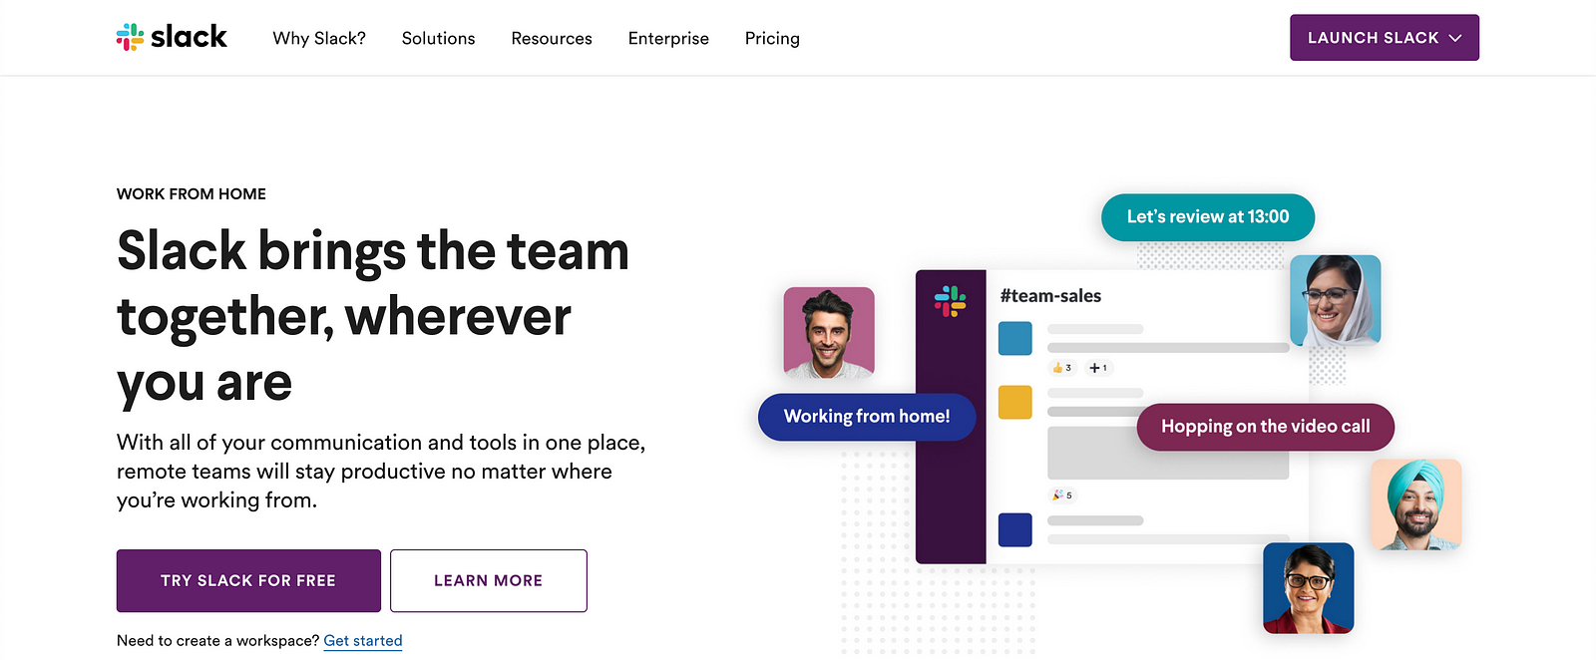The height and width of the screenshot is (660, 1596).
Task: Open the Why Slack? menu
Action: click(319, 38)
